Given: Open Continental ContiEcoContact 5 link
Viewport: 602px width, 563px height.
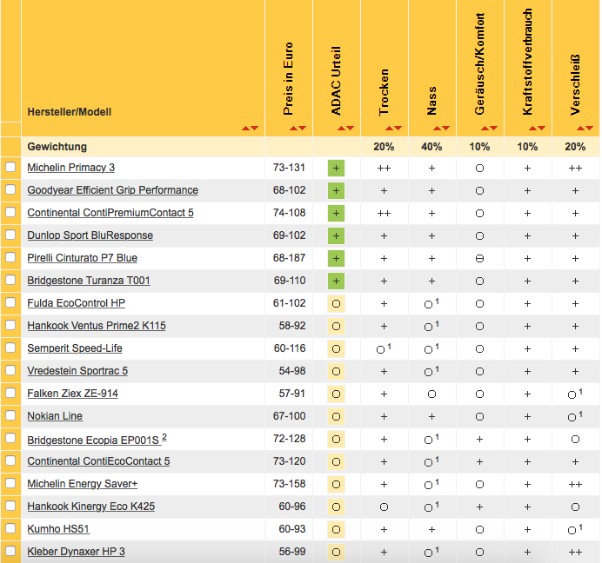Looking at the screenshot, I should (x=98, y=461).
